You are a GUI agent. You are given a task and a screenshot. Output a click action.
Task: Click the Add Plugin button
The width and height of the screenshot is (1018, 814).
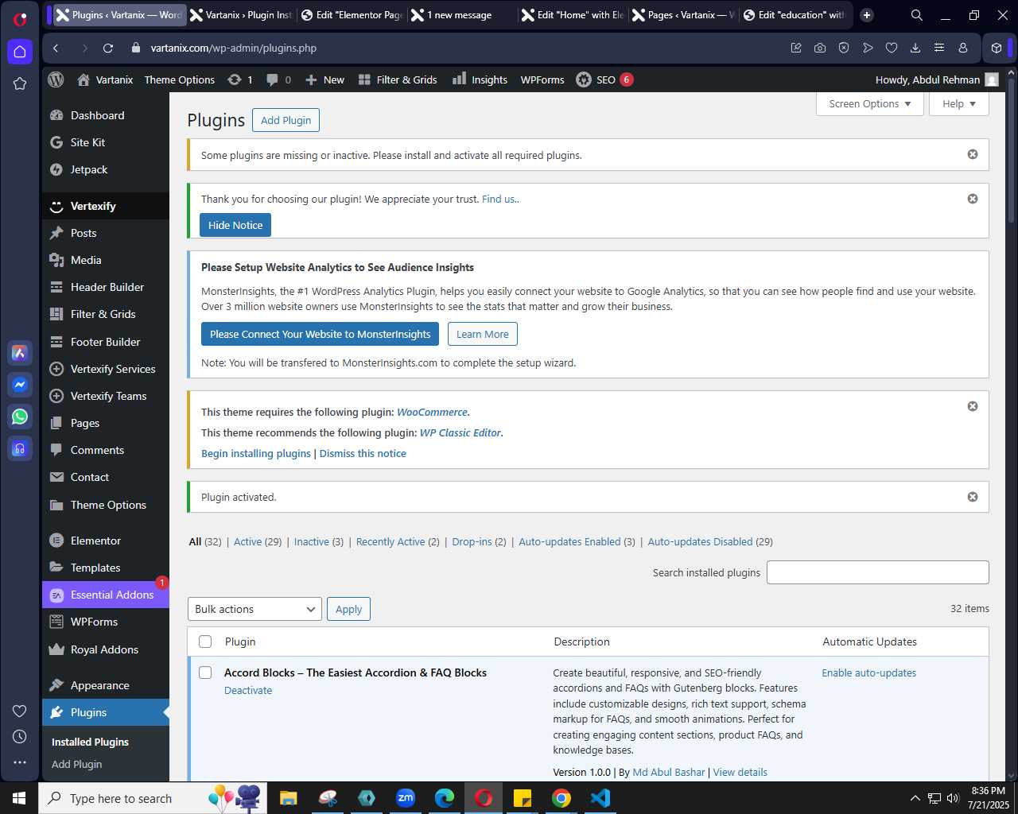(x=286, y=120)
